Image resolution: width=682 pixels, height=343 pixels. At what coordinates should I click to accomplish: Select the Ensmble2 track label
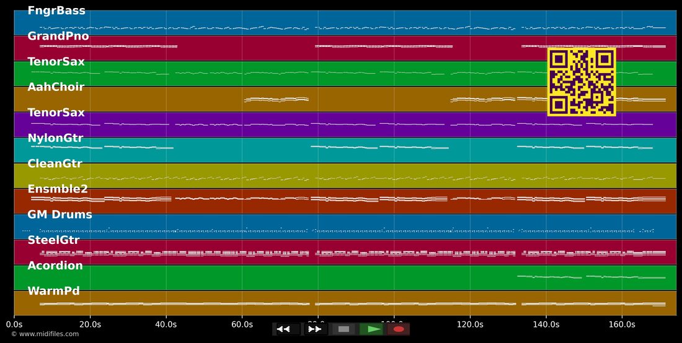(x=58, y=189)
